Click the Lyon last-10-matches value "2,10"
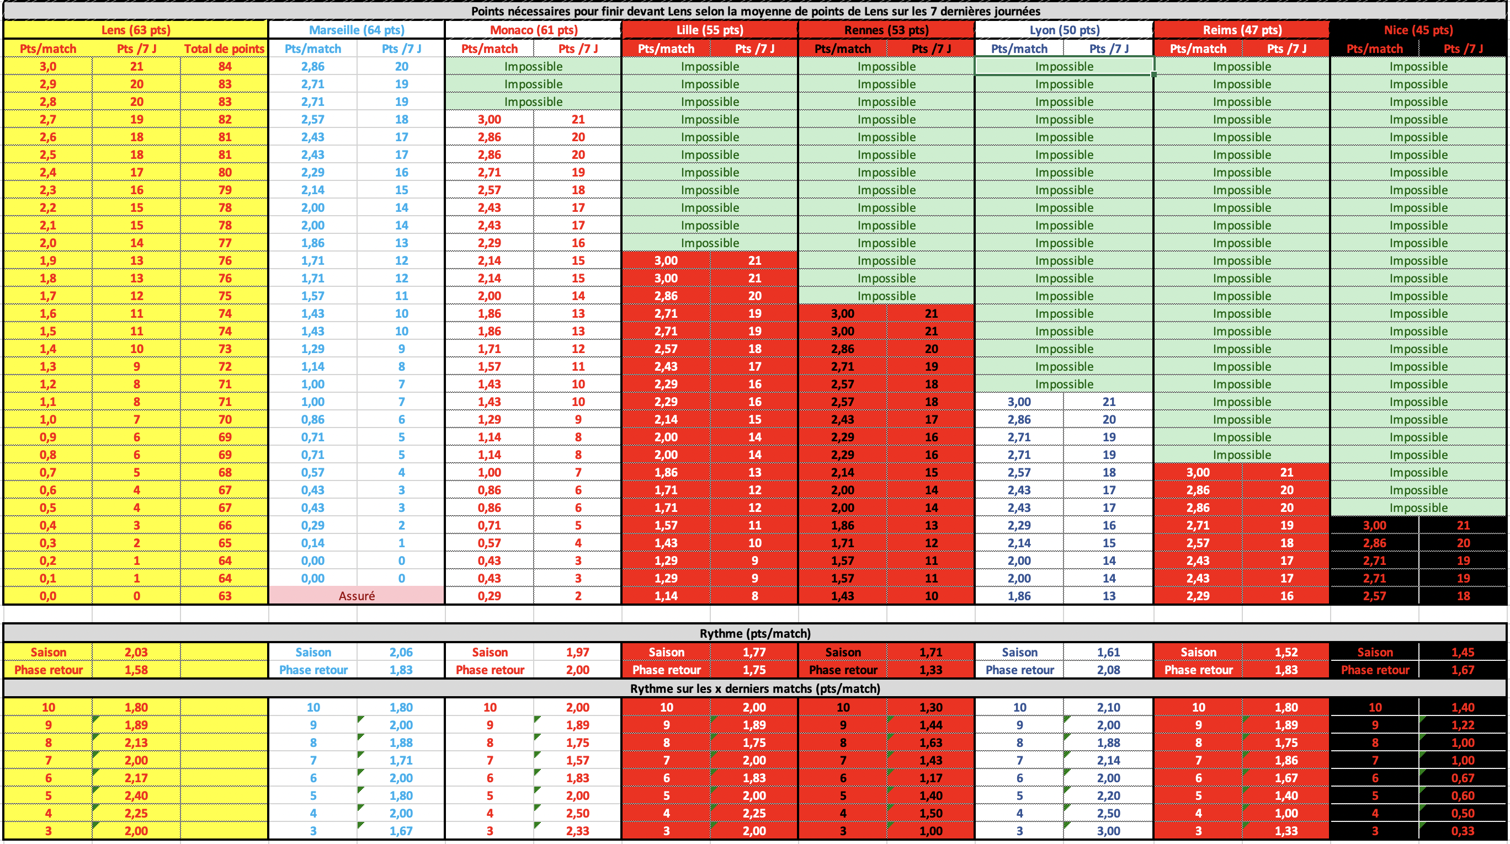 pos(1108,707)
